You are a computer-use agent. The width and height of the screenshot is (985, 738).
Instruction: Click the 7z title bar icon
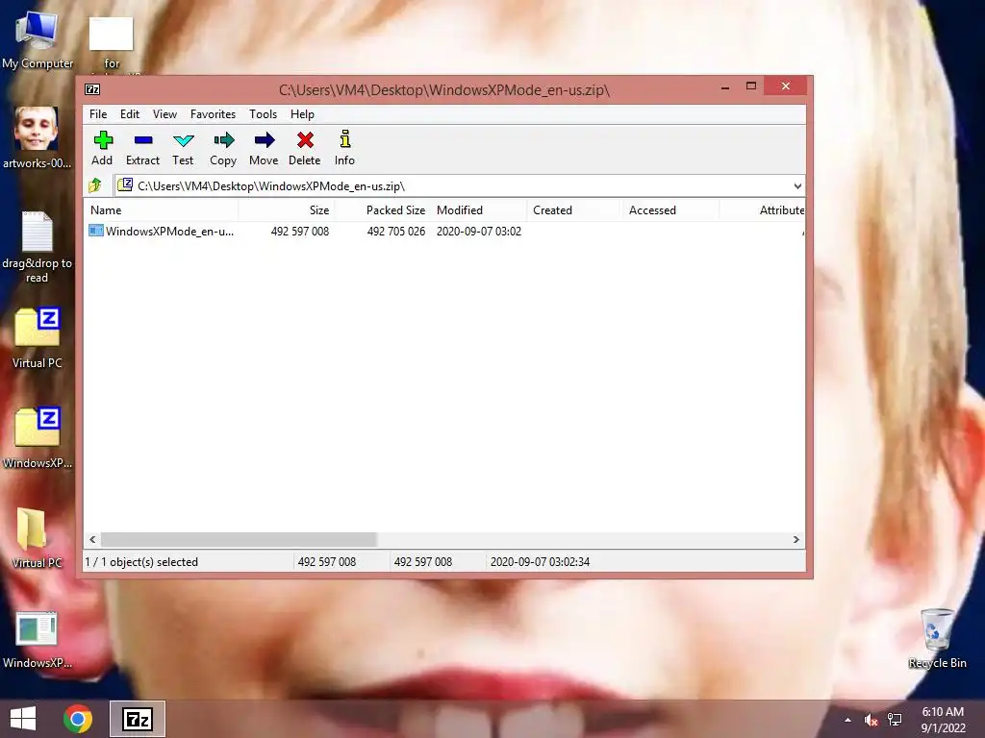pos(92,89)
